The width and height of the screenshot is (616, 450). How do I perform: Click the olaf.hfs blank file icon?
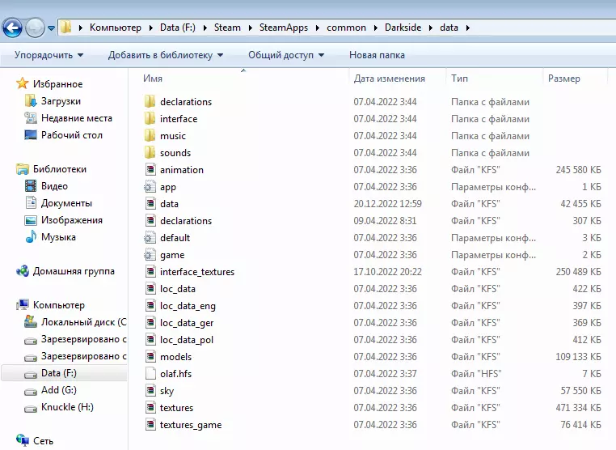coord(150,373)
